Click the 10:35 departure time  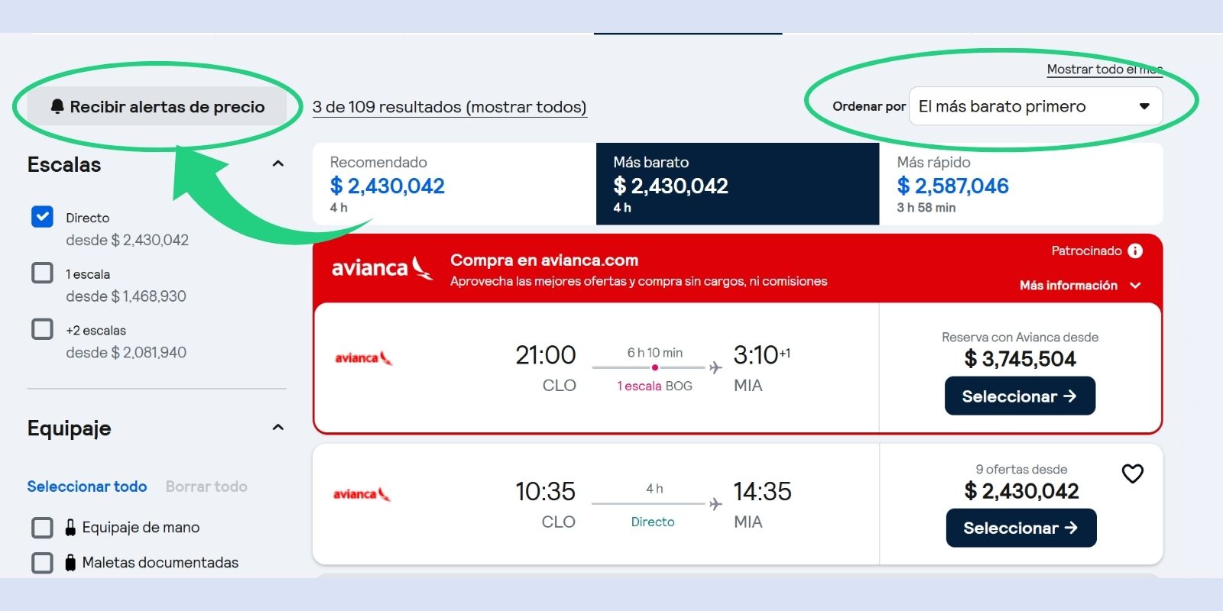(545, 491)
